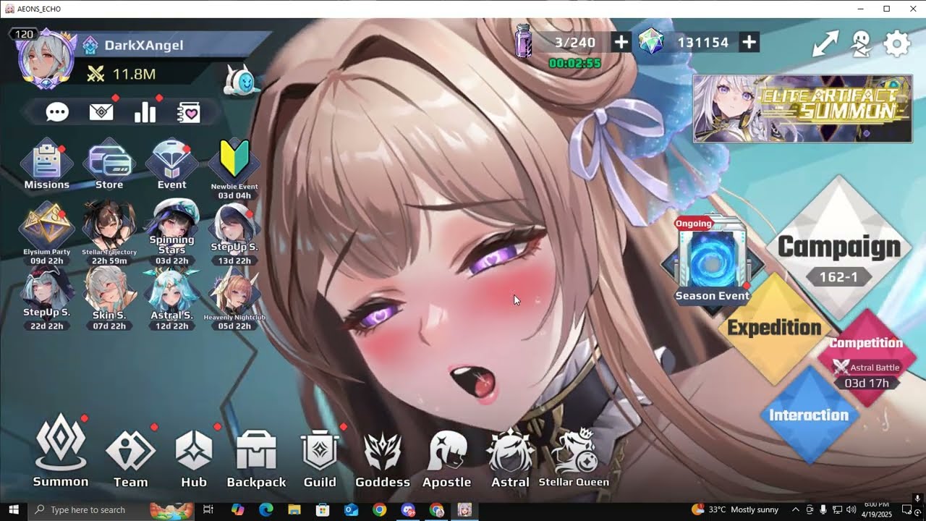This screenshot has width=926, height=521.
Task: Open StepUp S. event with 22d 22h
Action: point(46,298)
